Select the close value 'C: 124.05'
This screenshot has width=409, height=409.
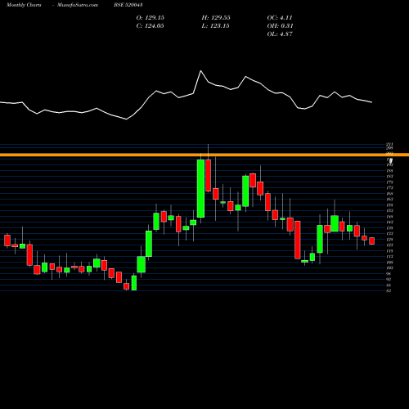coord(151,26)
